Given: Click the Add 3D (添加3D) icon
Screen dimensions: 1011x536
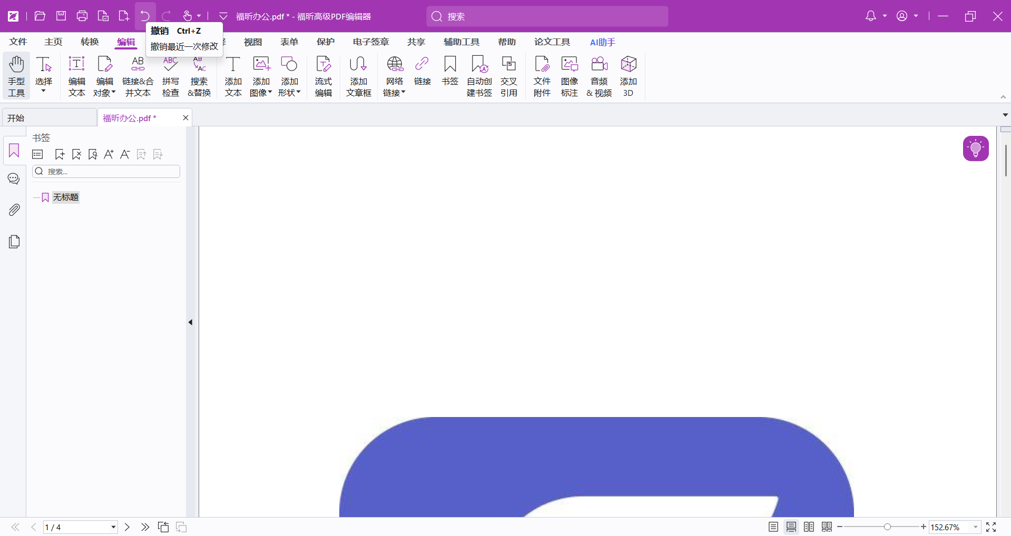Looking at the screenshot, I should point(628,76).
